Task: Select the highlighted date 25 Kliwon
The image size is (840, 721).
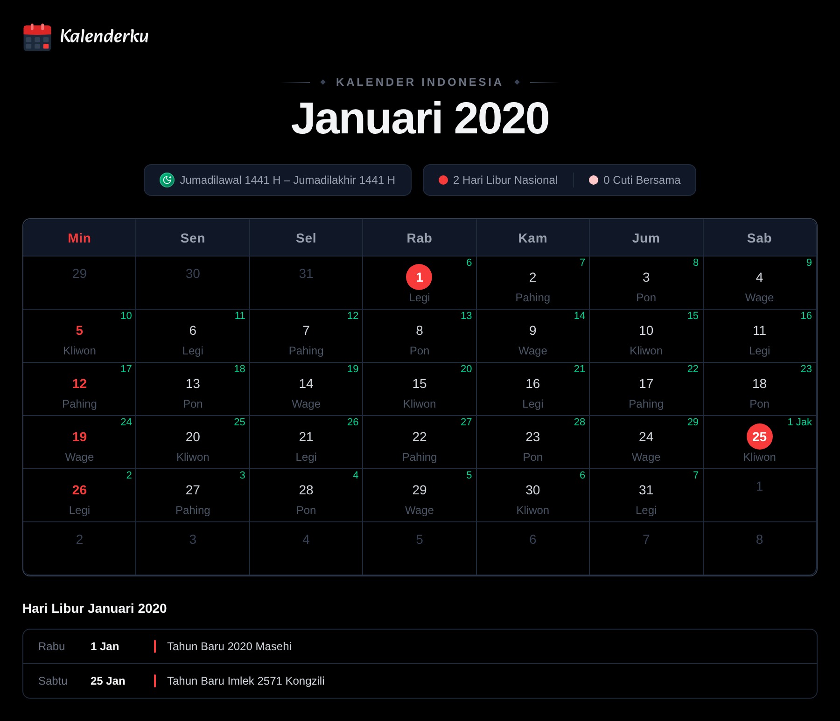Action: pyautogui.click(x=759, y=442)
